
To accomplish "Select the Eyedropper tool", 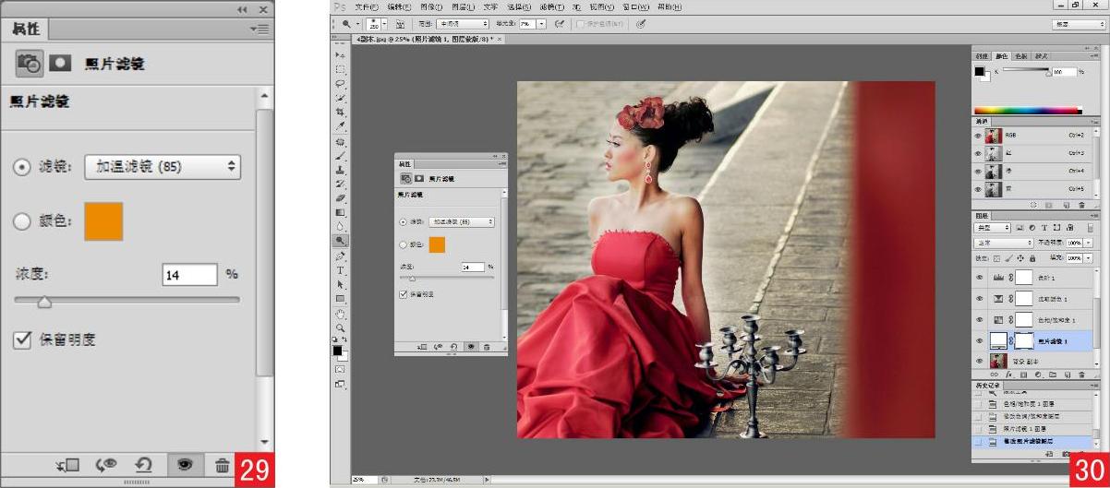I will (340, 125).
